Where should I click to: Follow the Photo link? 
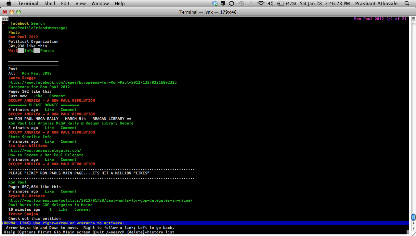coord(14,32)
